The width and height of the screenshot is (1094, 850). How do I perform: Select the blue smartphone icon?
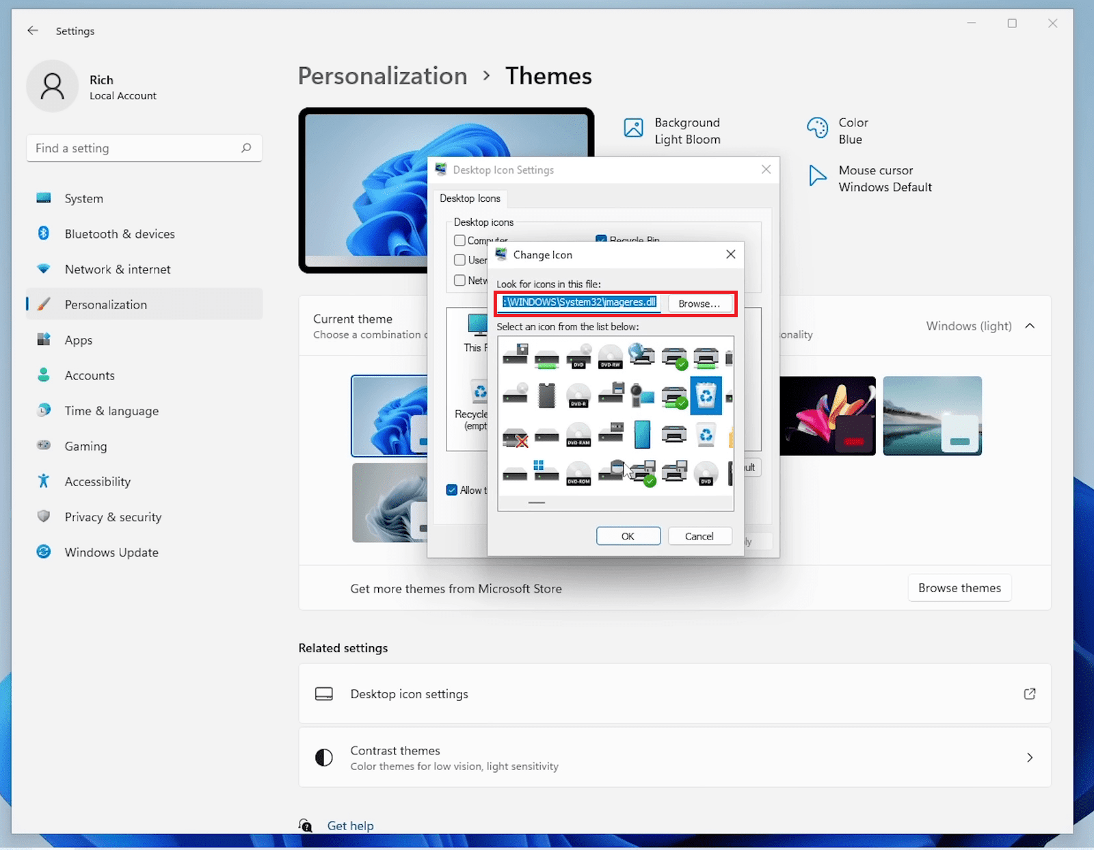click(x=642, y=435)
